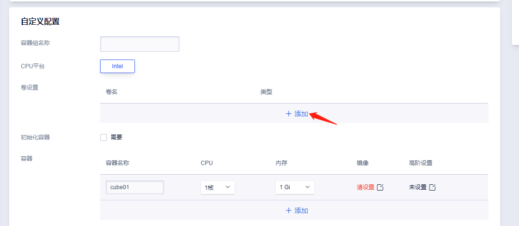Screen dimensions: 519x226
Task: Click the chevron arrow on the 1 Gi selector
Action: point(308,187)
